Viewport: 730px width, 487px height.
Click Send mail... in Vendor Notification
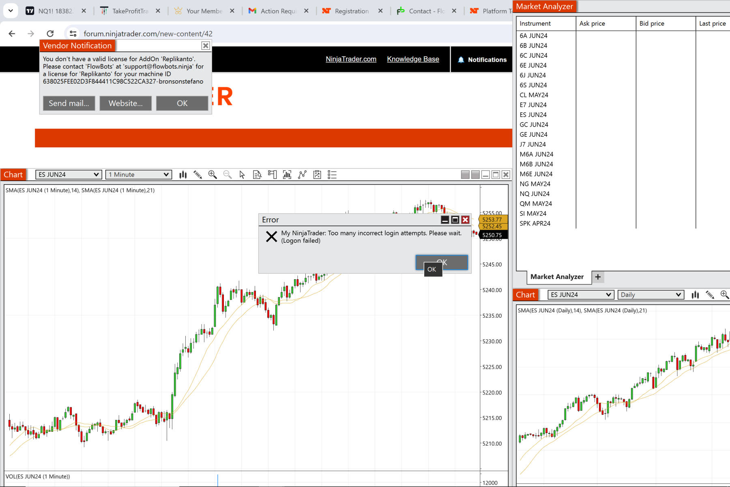[x=69, y=103]
